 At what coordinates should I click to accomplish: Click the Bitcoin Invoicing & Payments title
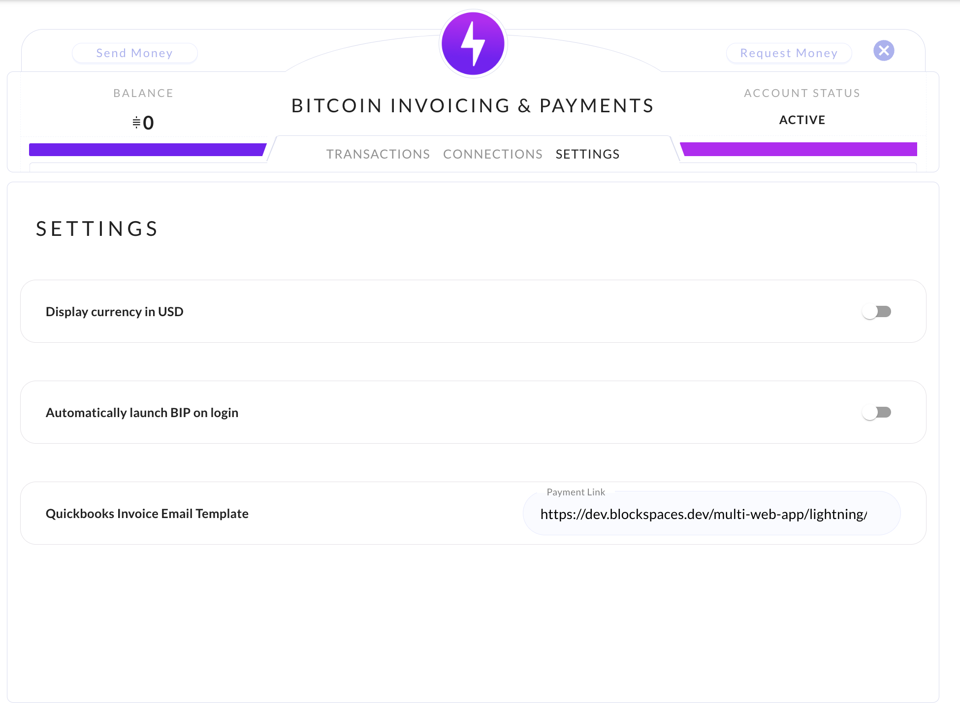(473, 106)
